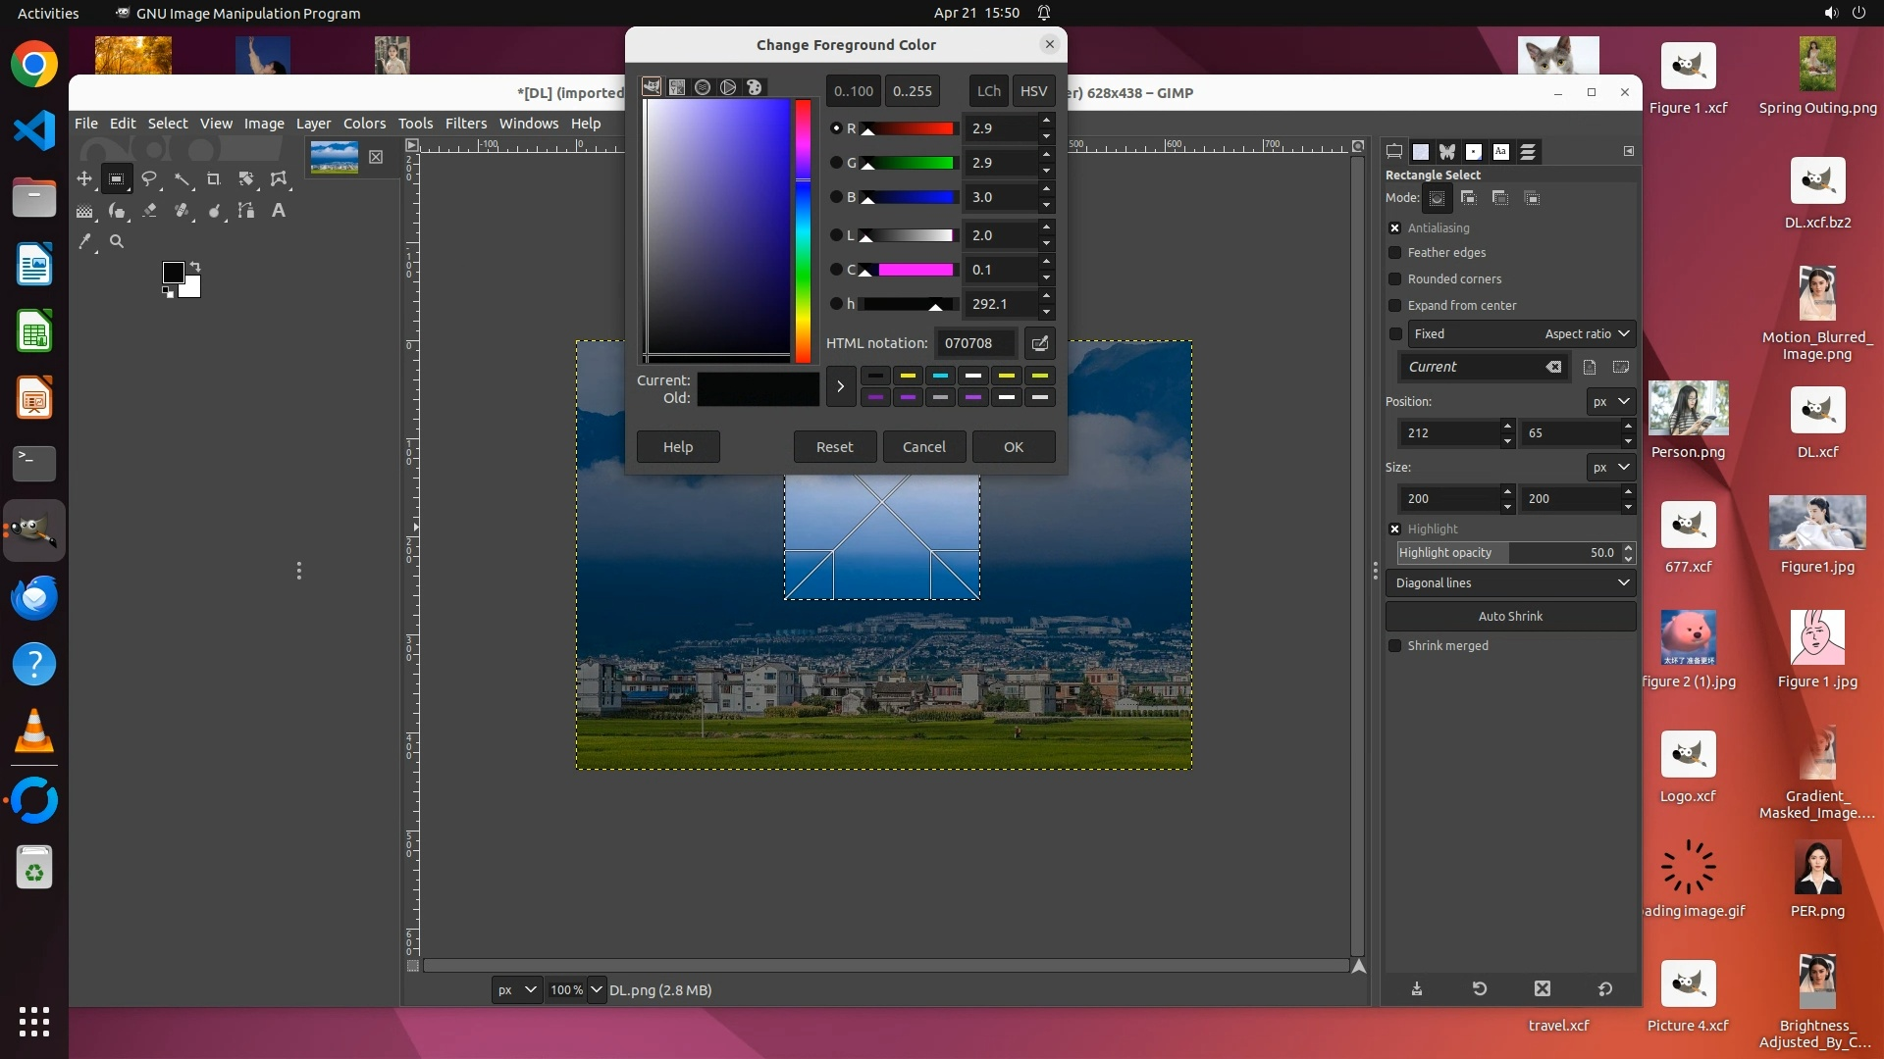Screen dimensions: 1884x1059
Task: Toggle the Rounded corners checkbox
Action: (x=1394, y=279)
